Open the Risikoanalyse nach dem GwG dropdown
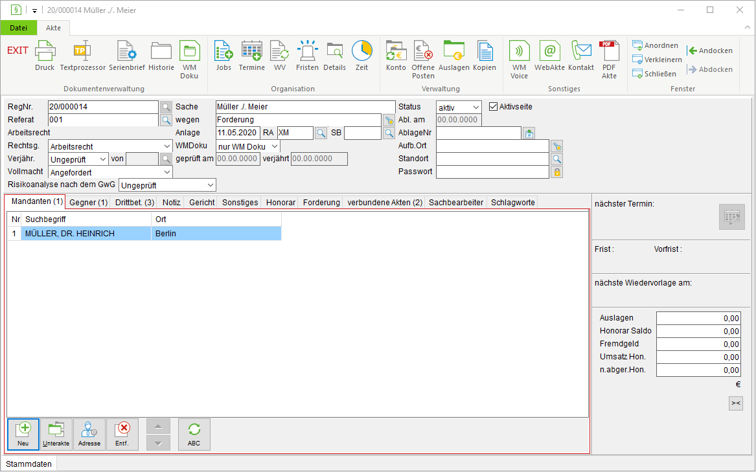 [x=167, y=185]
